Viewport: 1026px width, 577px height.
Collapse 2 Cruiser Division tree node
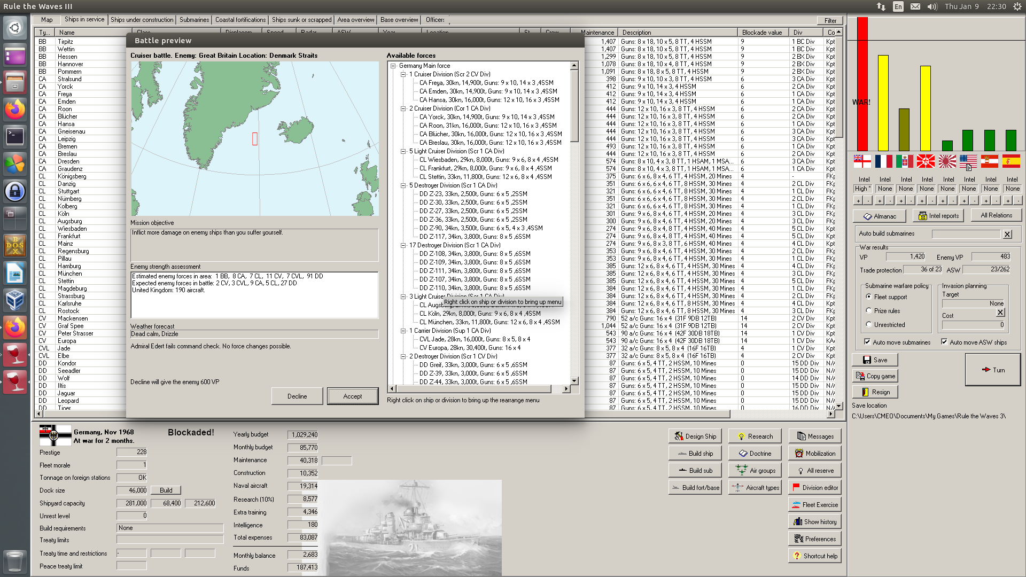(x=403, y=108)
